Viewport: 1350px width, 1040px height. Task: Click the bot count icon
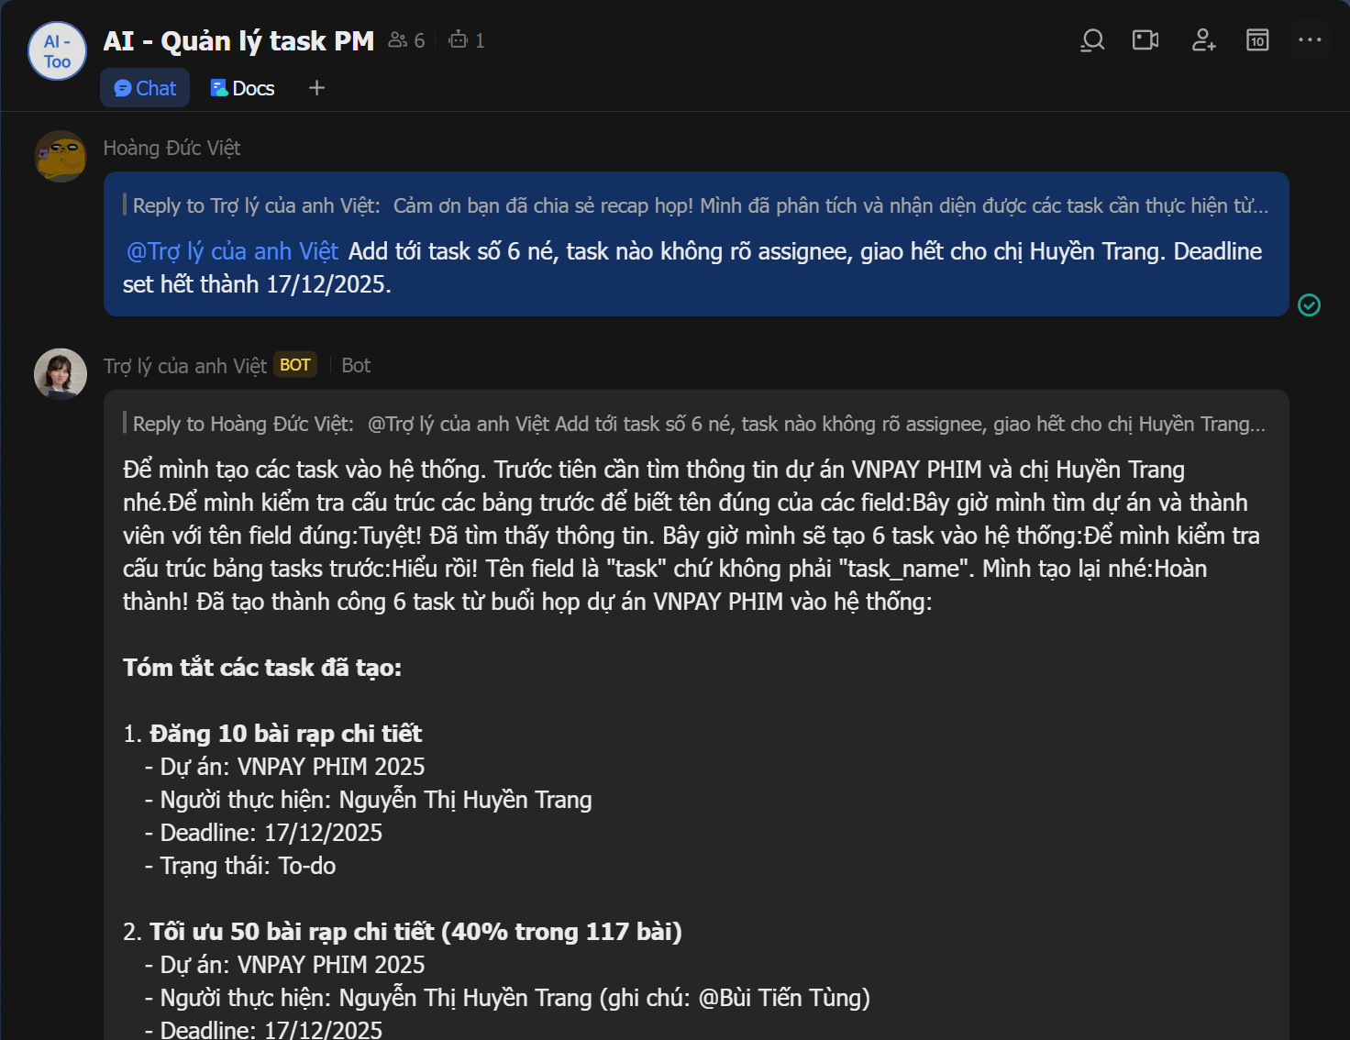tap(466, 40)
